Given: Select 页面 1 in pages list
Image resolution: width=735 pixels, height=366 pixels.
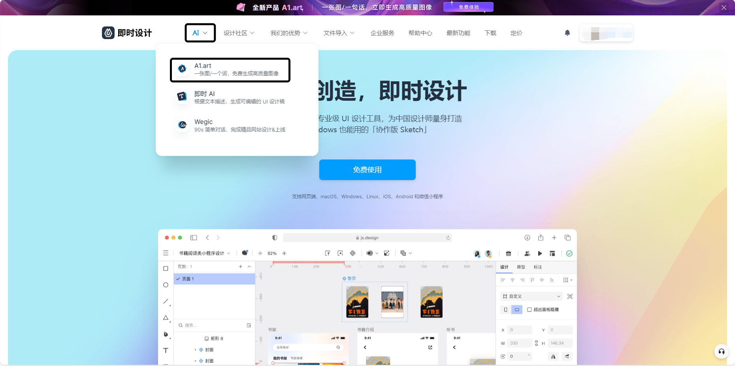Looking at the screenshot, I should click(215, 279).
